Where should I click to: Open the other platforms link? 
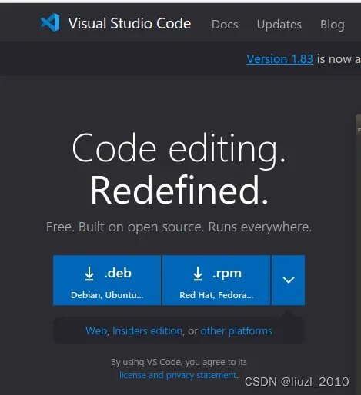point(236,330)
